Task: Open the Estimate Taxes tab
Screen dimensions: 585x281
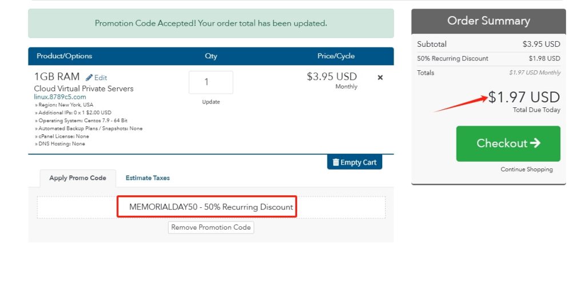Action: 147,178
